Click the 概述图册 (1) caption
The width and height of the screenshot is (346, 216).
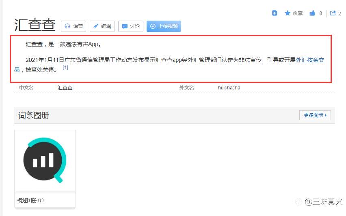coord(30,200)
